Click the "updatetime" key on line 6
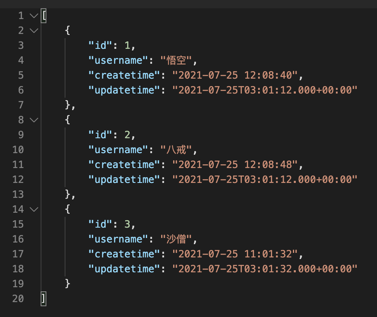The image size is (377, 317). [124, 90]
